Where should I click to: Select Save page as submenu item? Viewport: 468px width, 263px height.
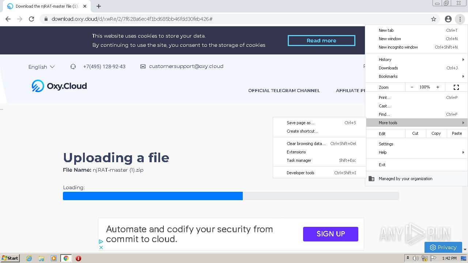pos(320,123)
